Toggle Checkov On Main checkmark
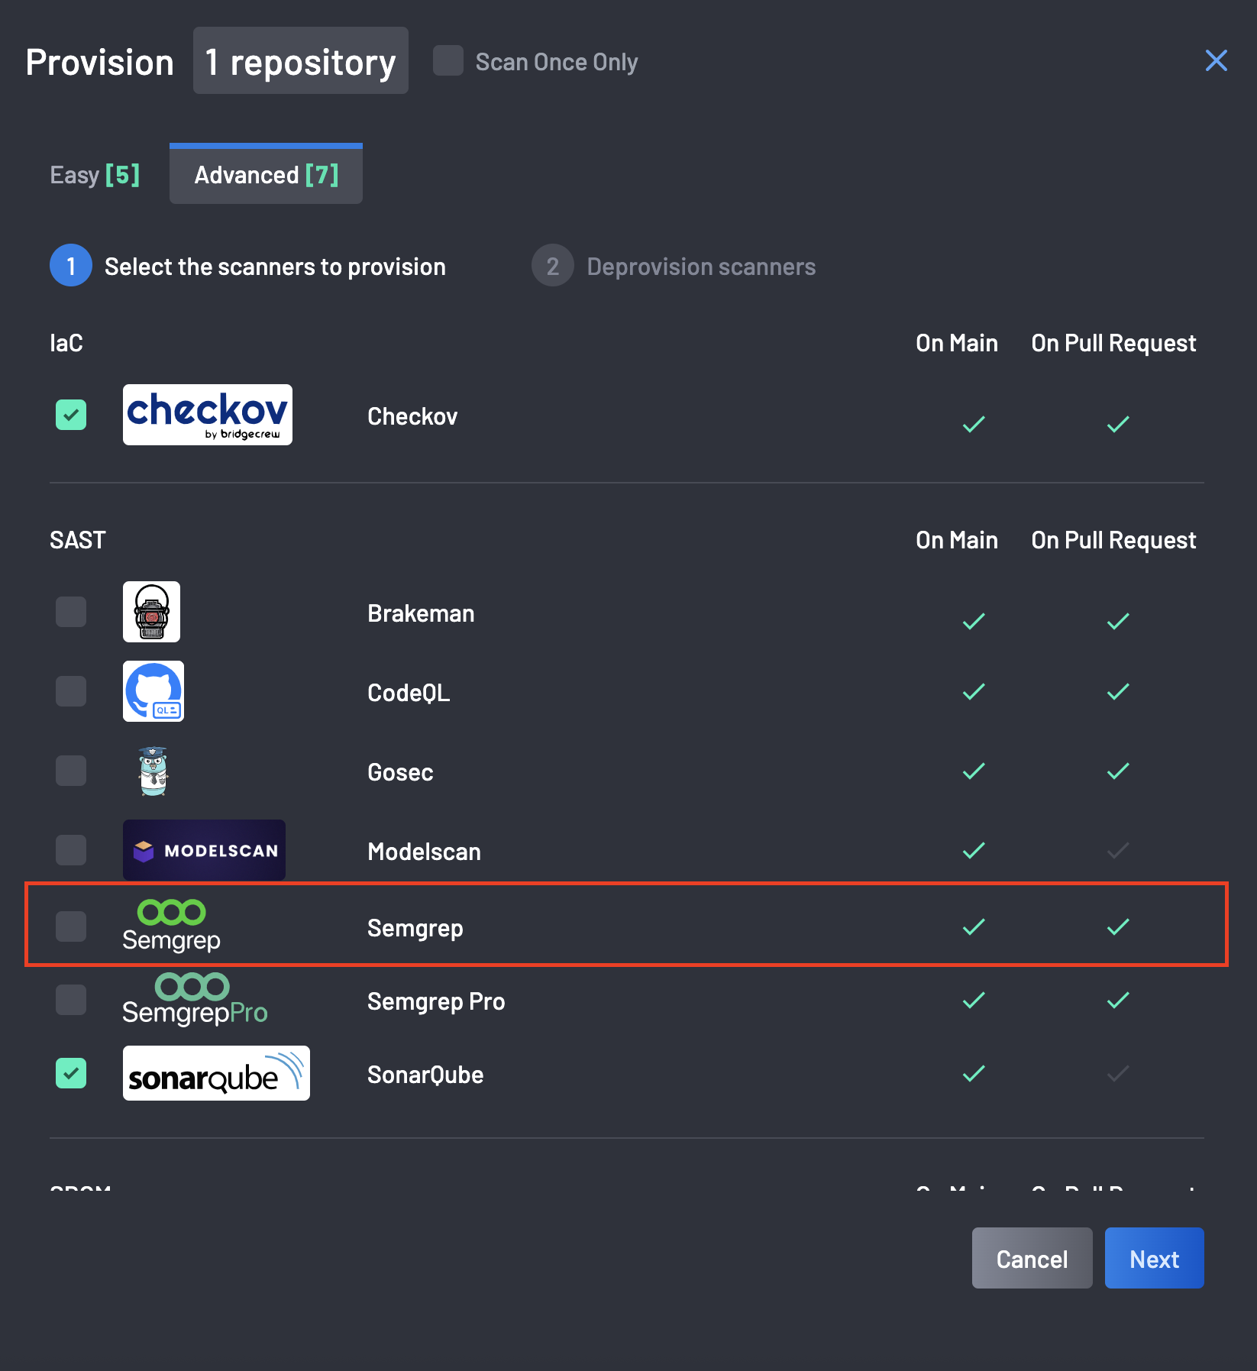The height and width of the screenshot is (1371, 1257). click(x=974, y=424)
